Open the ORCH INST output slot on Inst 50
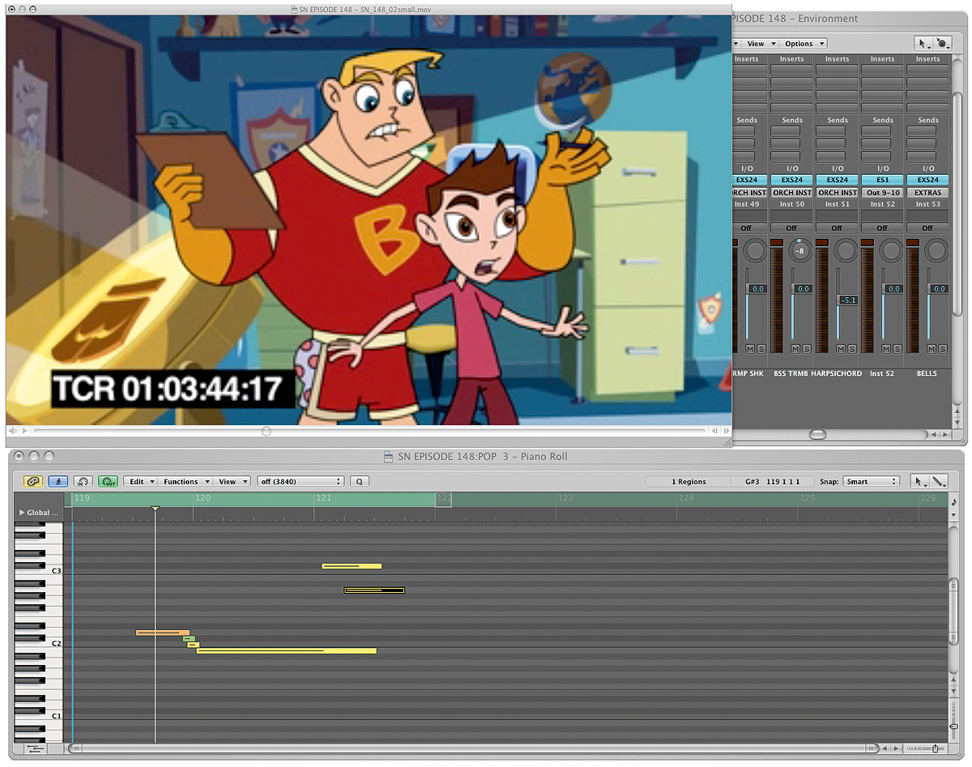The image size is (972, 767). 792,193
